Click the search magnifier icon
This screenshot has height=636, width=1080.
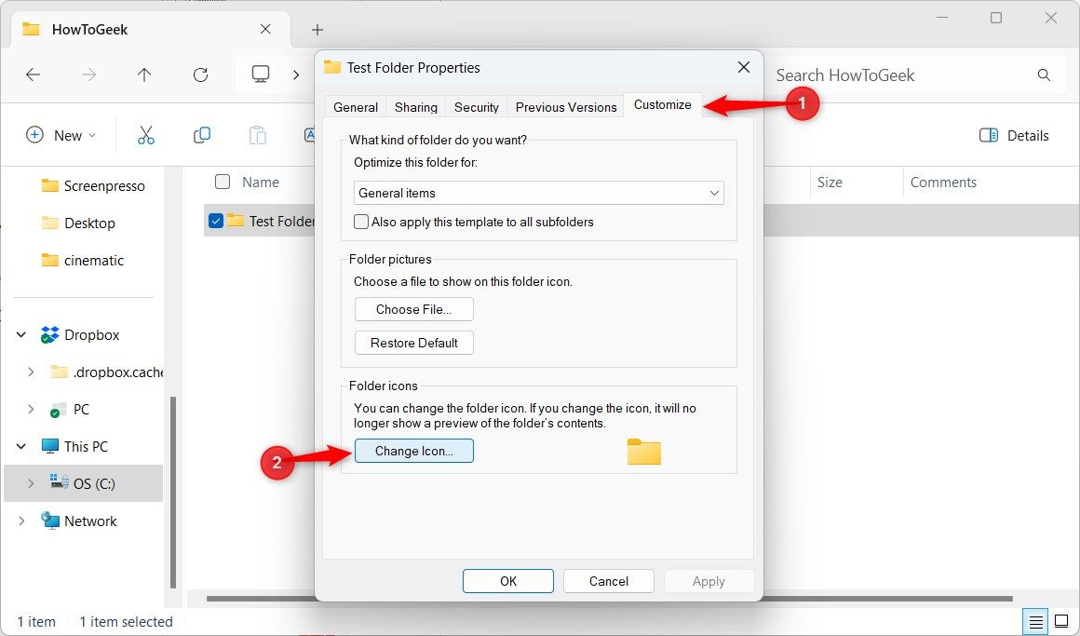click(x=1044, y=75)
